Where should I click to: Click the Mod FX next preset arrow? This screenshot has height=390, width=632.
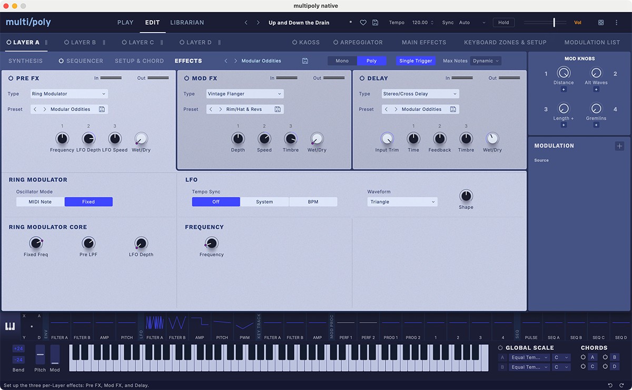point(221,109)
